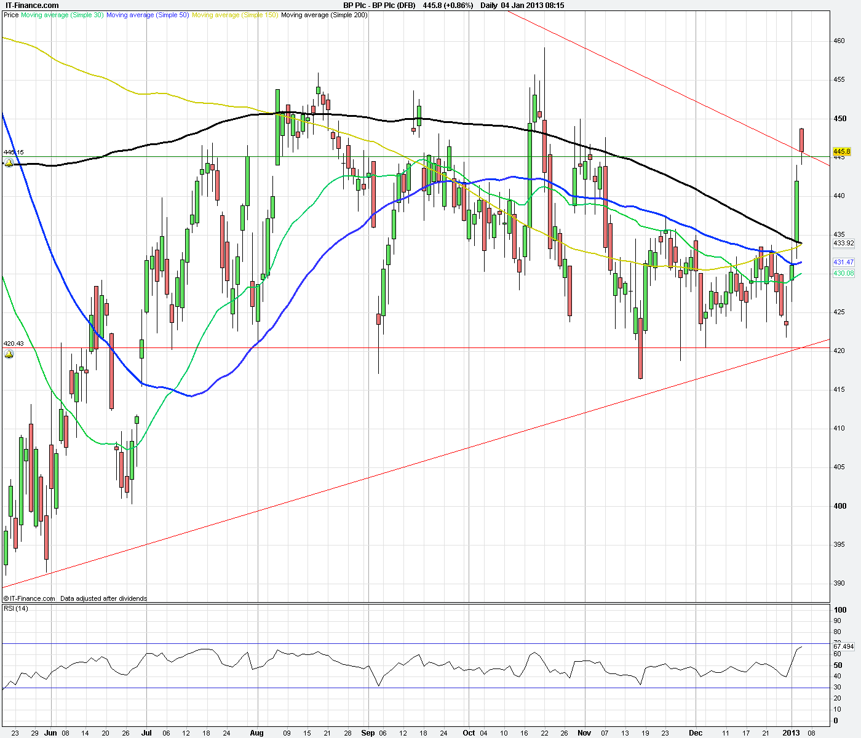Click the Dec label on the date axis
This screenshot has height=738, width=861.
coord(696,733)
